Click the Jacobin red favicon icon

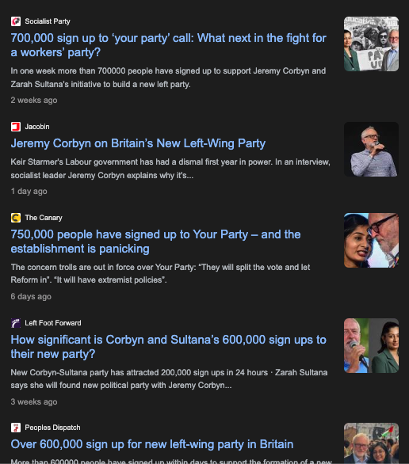pos(16,127)
